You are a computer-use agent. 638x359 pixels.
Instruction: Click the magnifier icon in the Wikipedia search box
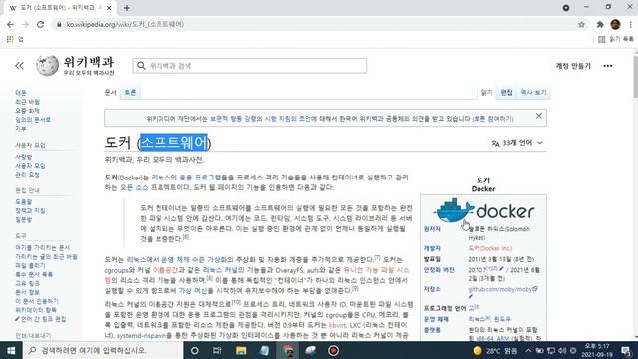coord(141,66)
